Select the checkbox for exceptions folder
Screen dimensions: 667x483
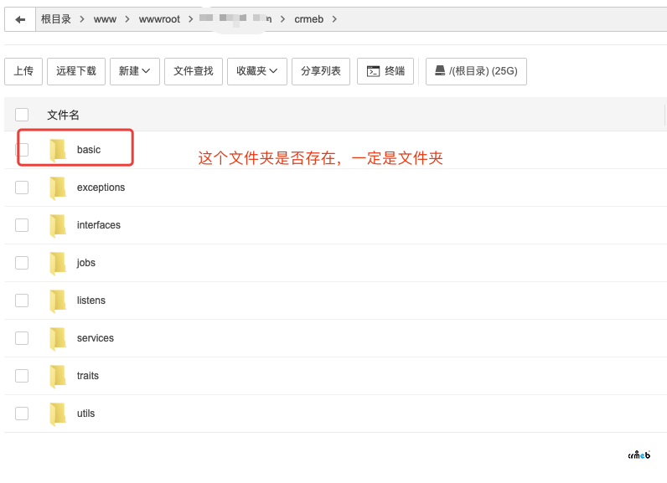click(22, 188)
